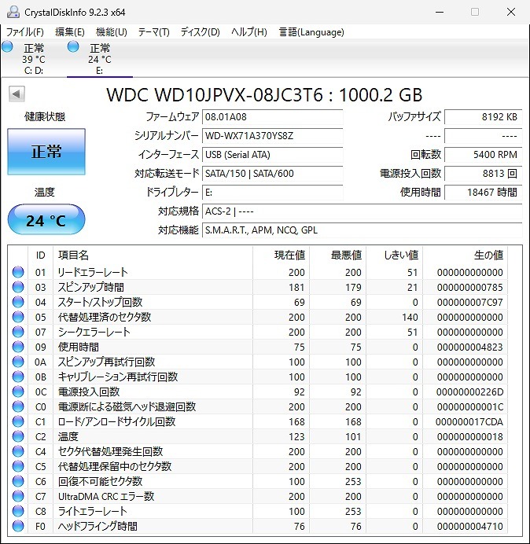Screen dimensions: 530x544
Task: Click status orb for attribute 03 スピンアップ時間
Action: 18,287
